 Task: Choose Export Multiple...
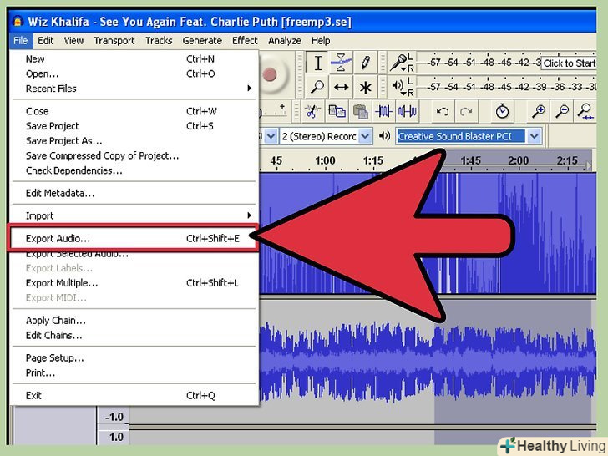tap(134, 283)
